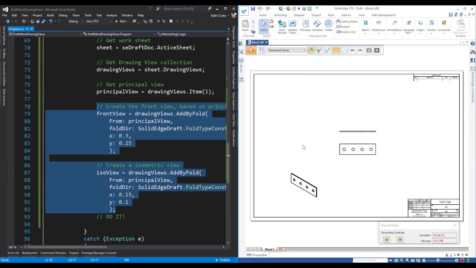Click the Start debugging button
Viewport: 476px width, 268px height.
click(120, 21)
